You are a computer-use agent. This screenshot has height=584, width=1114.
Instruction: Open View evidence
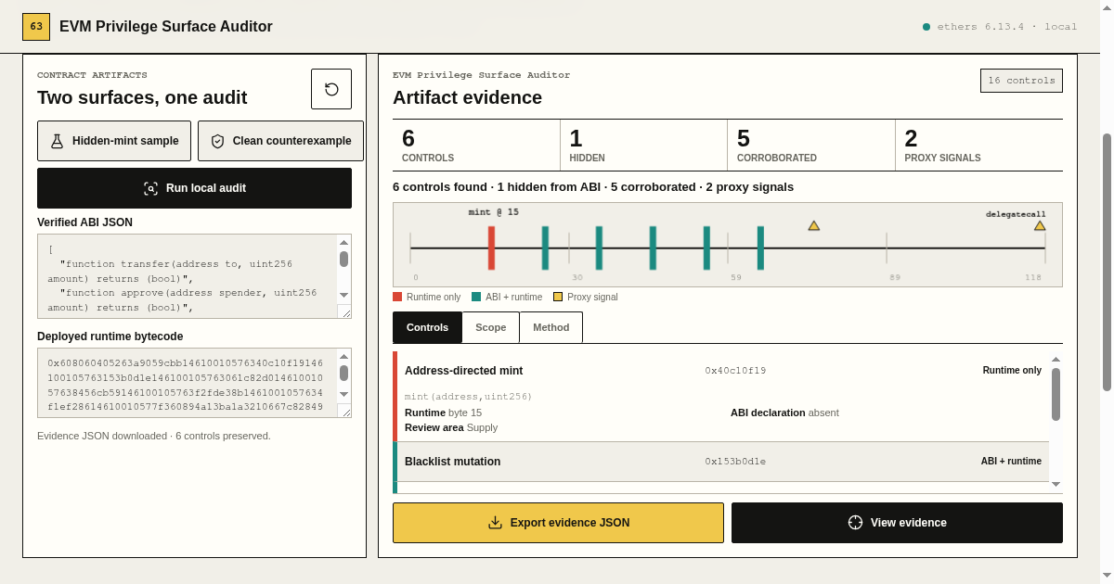click(897, 523)
